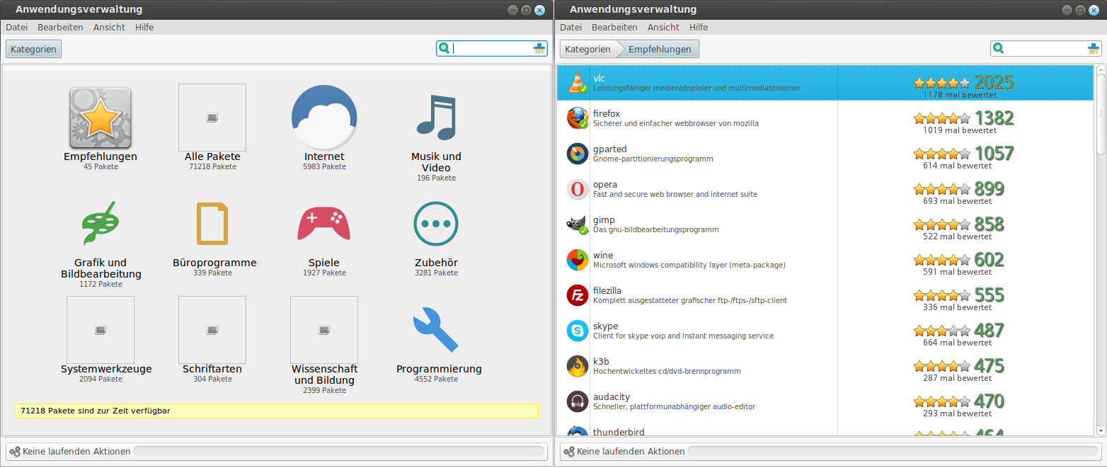Click the filezilla app icon
The height and width of the screenshot is (468, 1107).
point(578,295)
